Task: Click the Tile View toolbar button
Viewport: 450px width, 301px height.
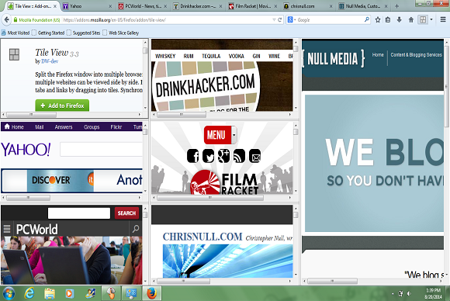Action: 423,20
